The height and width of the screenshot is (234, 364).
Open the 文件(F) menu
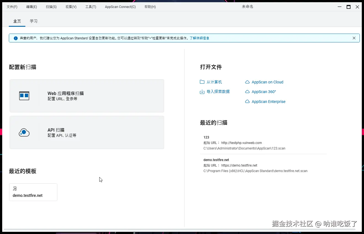(x=12, y=7)
